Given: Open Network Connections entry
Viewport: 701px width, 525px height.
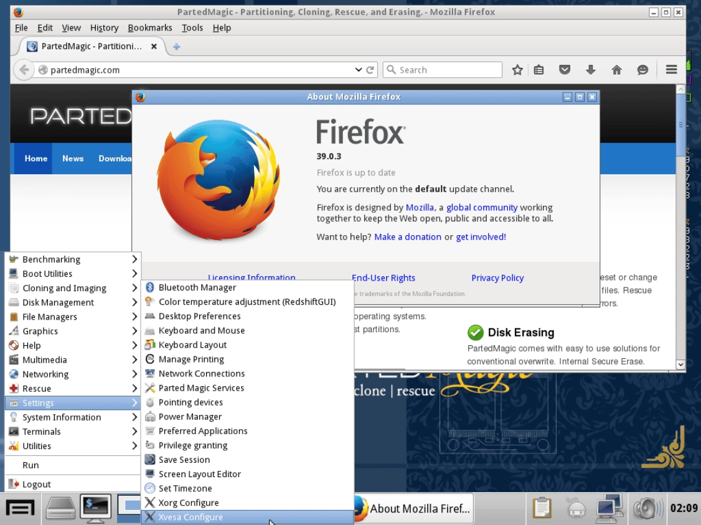Looking at the screenshot, I should coord(248,373).
